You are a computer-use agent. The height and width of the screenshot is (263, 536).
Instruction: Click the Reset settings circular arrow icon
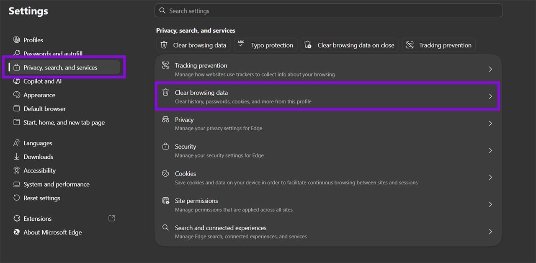[x=17, y=198]
